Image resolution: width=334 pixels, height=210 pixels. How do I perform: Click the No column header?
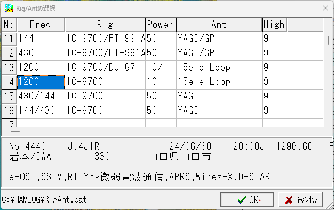pyautogui.click(x=9, y=25)
